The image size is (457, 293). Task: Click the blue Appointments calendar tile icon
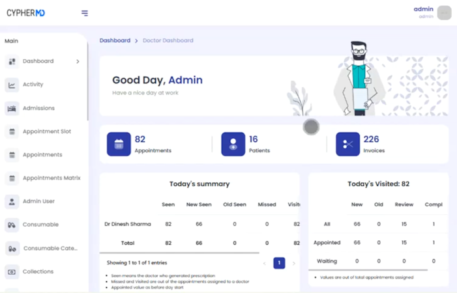click(119, 144)
